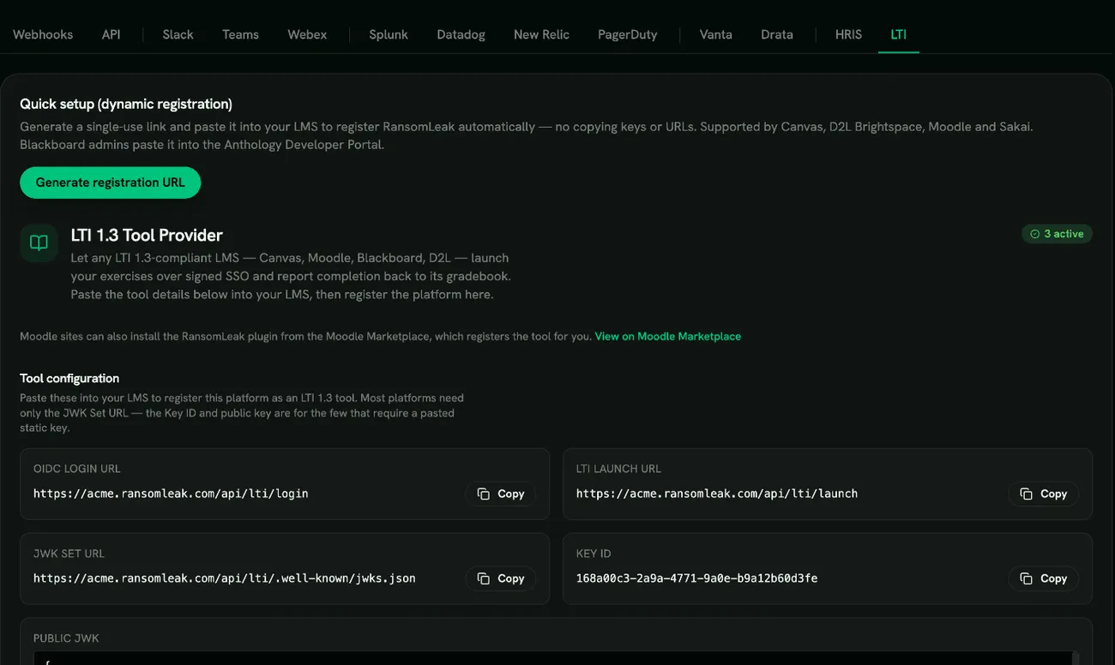The width and height of the screenshot is (1115, 665).
Task: Click the Quick setup (dynamic registration) heading
Action: coord(126,104)
